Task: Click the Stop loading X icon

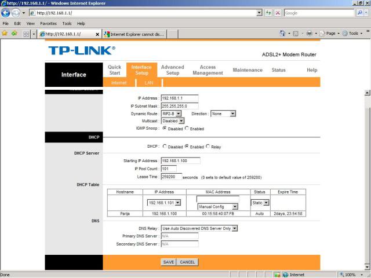Action: pyautogui.click(x=278, y=13)
